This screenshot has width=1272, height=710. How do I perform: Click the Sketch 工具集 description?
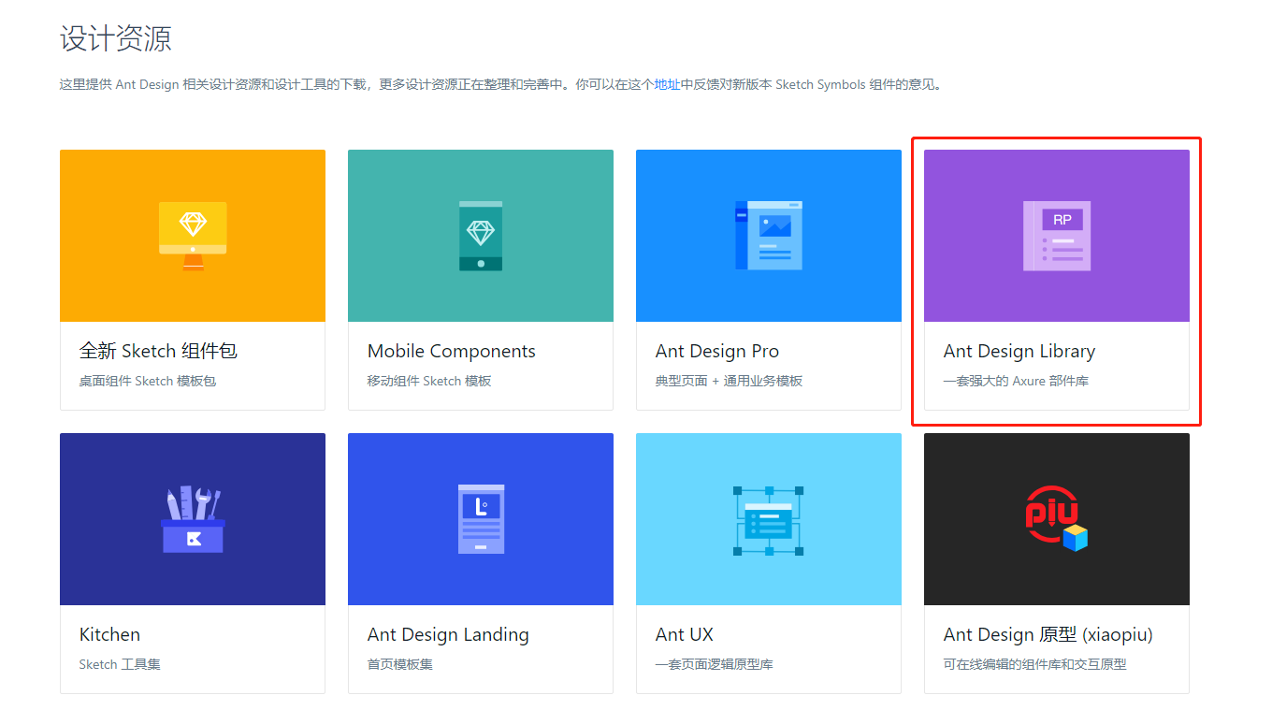click(120, 664)
